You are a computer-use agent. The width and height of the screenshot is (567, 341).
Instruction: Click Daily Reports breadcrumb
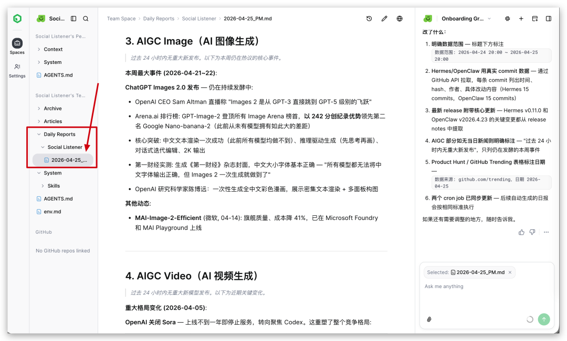pos(159,18)
